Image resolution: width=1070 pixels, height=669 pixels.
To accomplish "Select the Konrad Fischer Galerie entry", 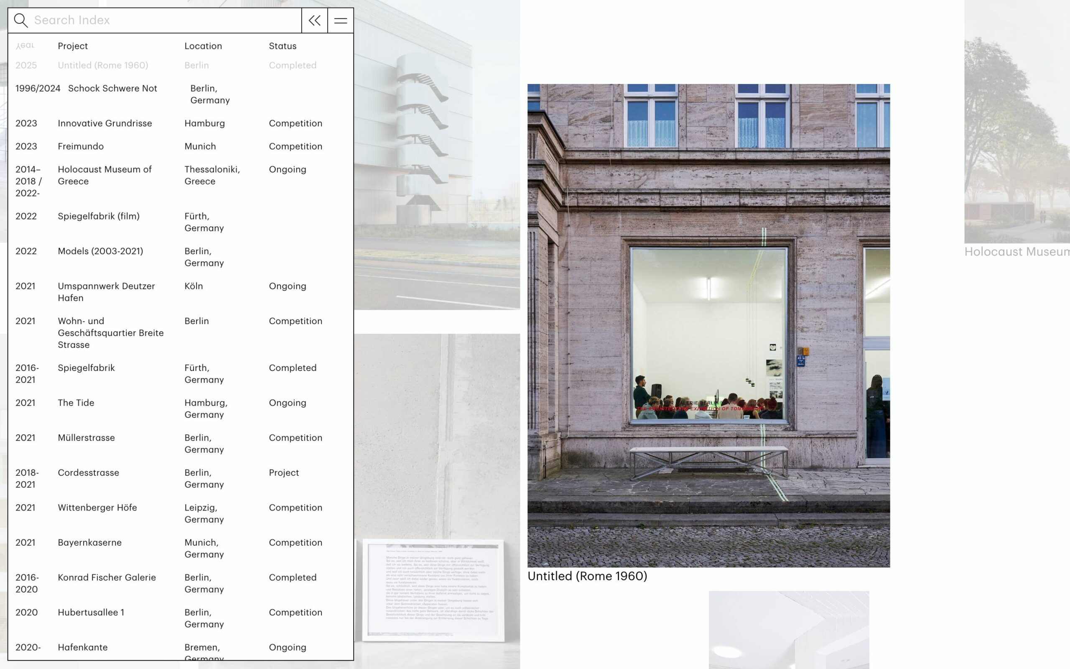I will point(107,577).
